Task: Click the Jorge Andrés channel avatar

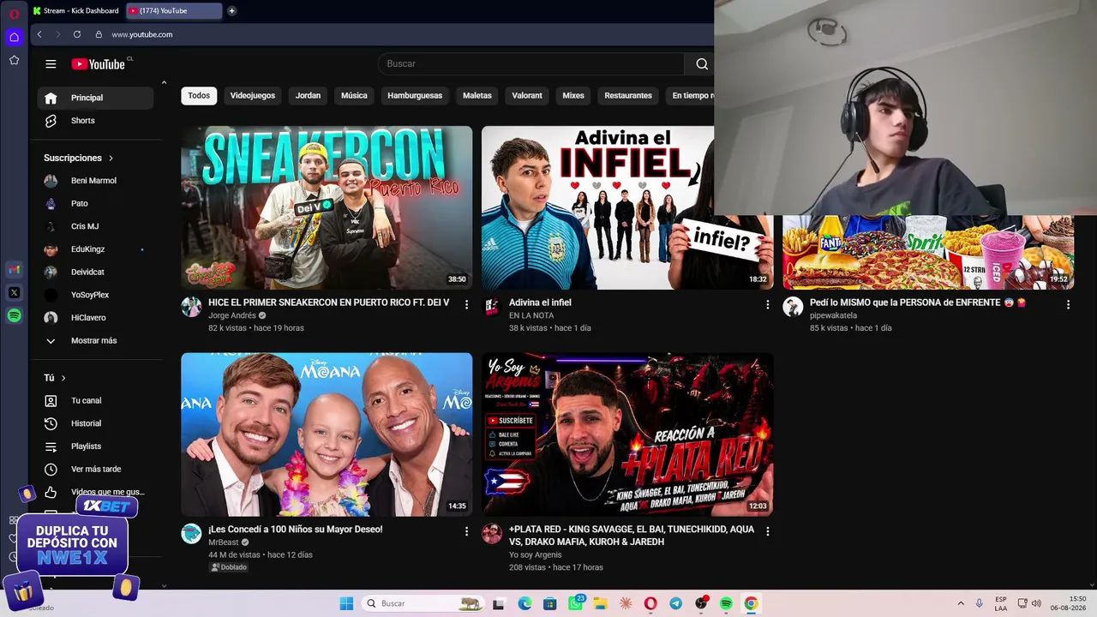Action: (191, 307)
